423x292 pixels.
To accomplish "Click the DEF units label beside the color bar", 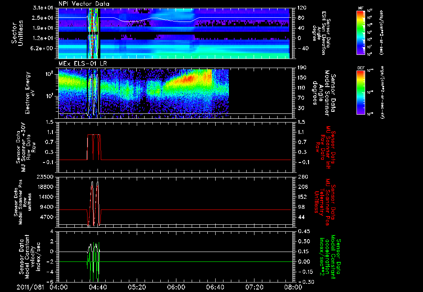I will pos(382,92).
